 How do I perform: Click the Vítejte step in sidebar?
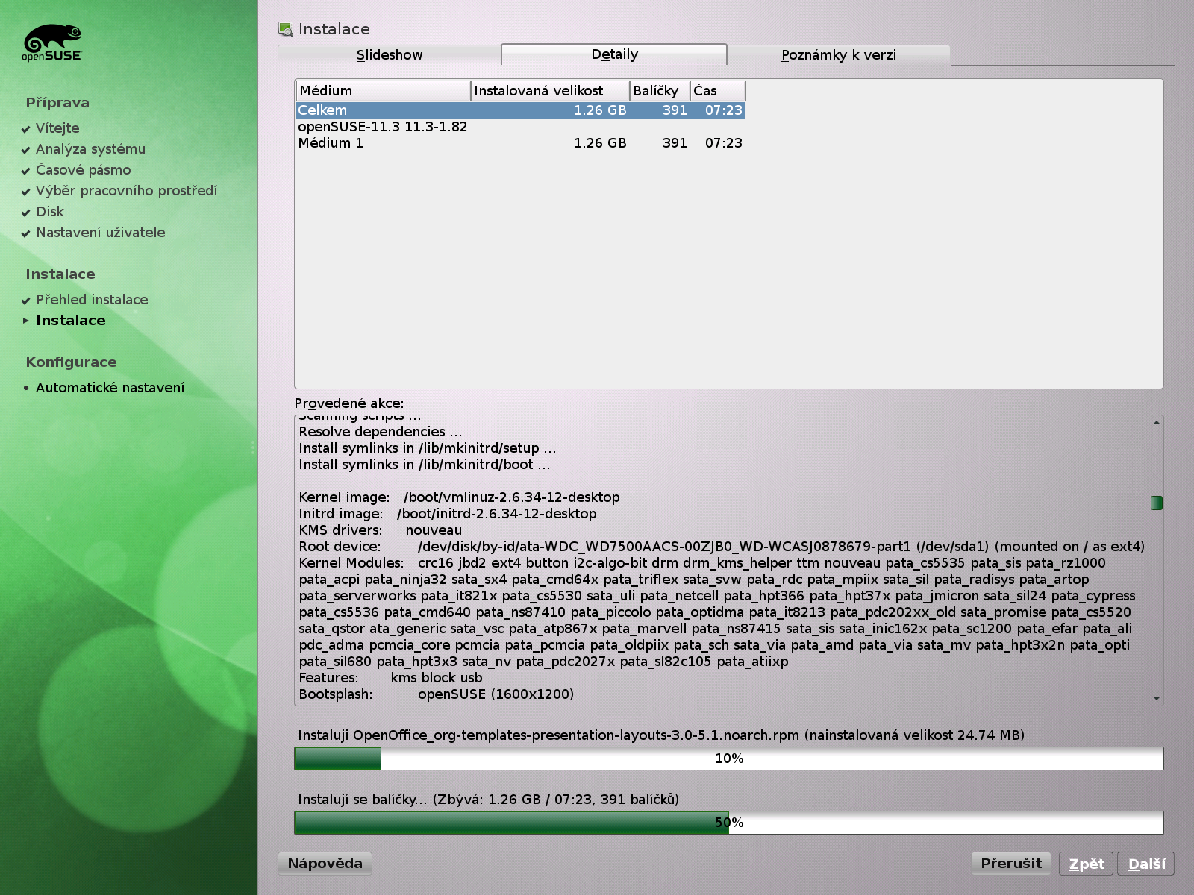57,128
